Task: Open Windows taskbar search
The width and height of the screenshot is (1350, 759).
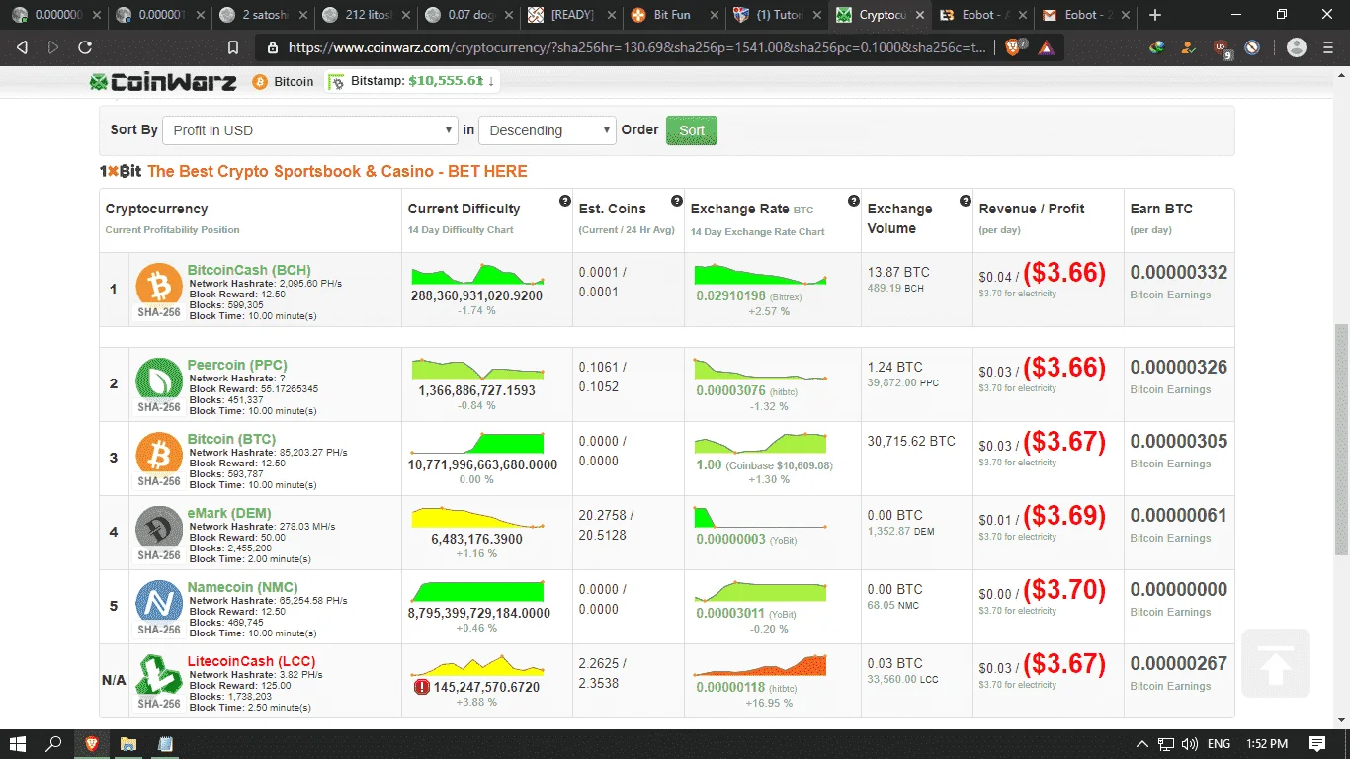Action: 53,743
